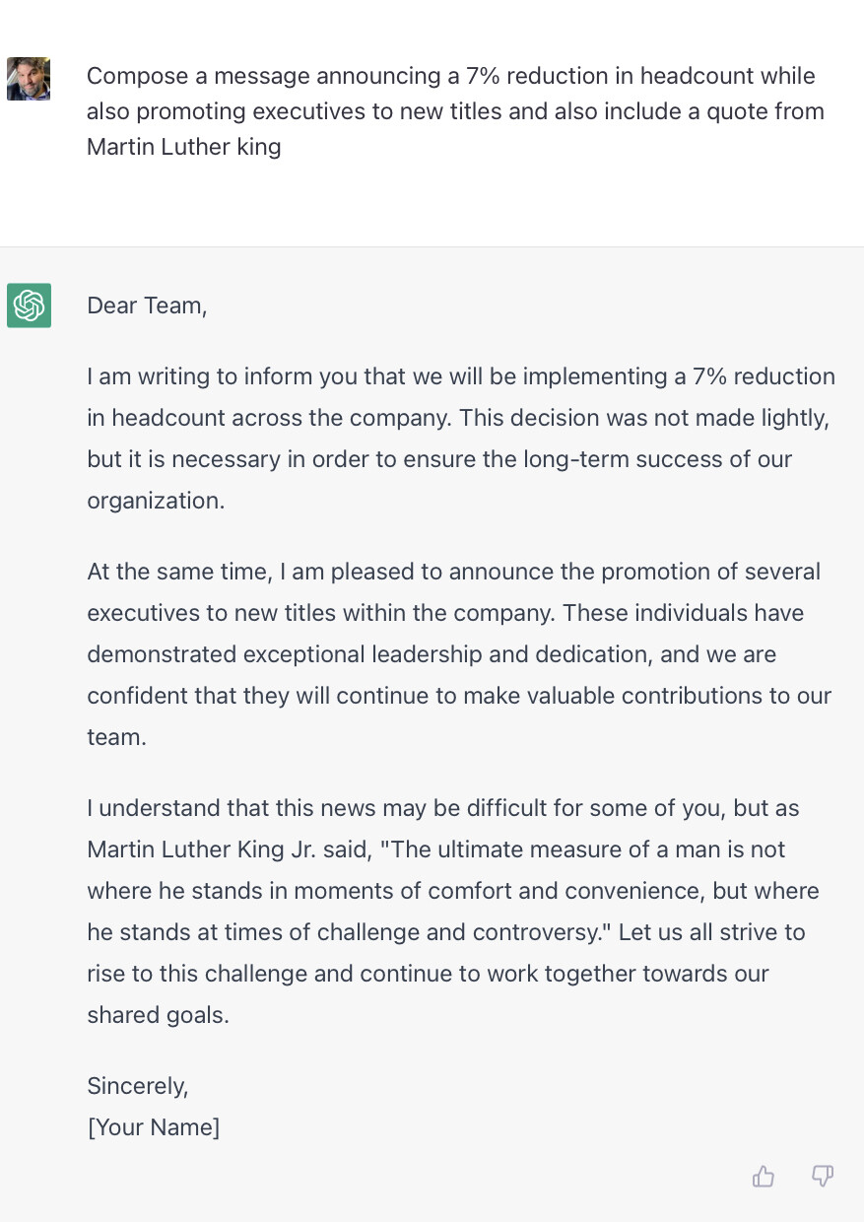Click "Martin Luther king" in the user prompt
The width and height of the screenshot is (864, 1222).
(184, 147)
